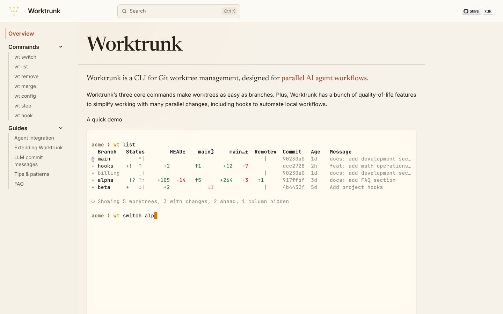Navigate to wt step page
Image resolution: width=503 pixels, height=314 pixels.
(x=23, y=106)
